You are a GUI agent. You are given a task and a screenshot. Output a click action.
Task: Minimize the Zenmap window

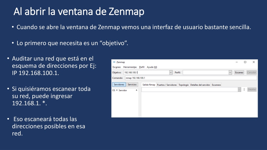pos(236,62)
